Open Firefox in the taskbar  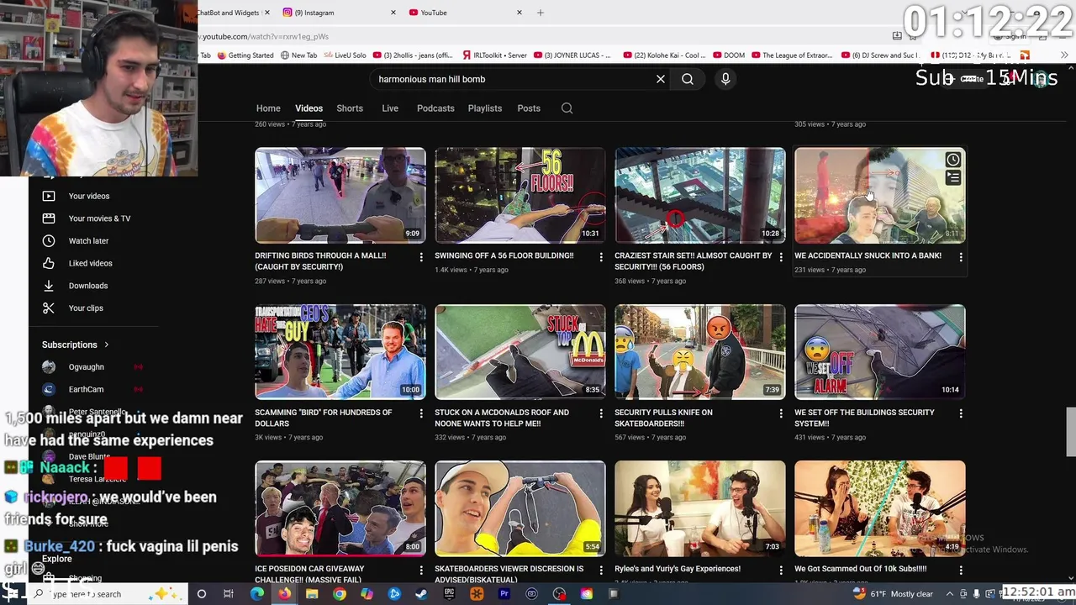(x=284, y=594)
